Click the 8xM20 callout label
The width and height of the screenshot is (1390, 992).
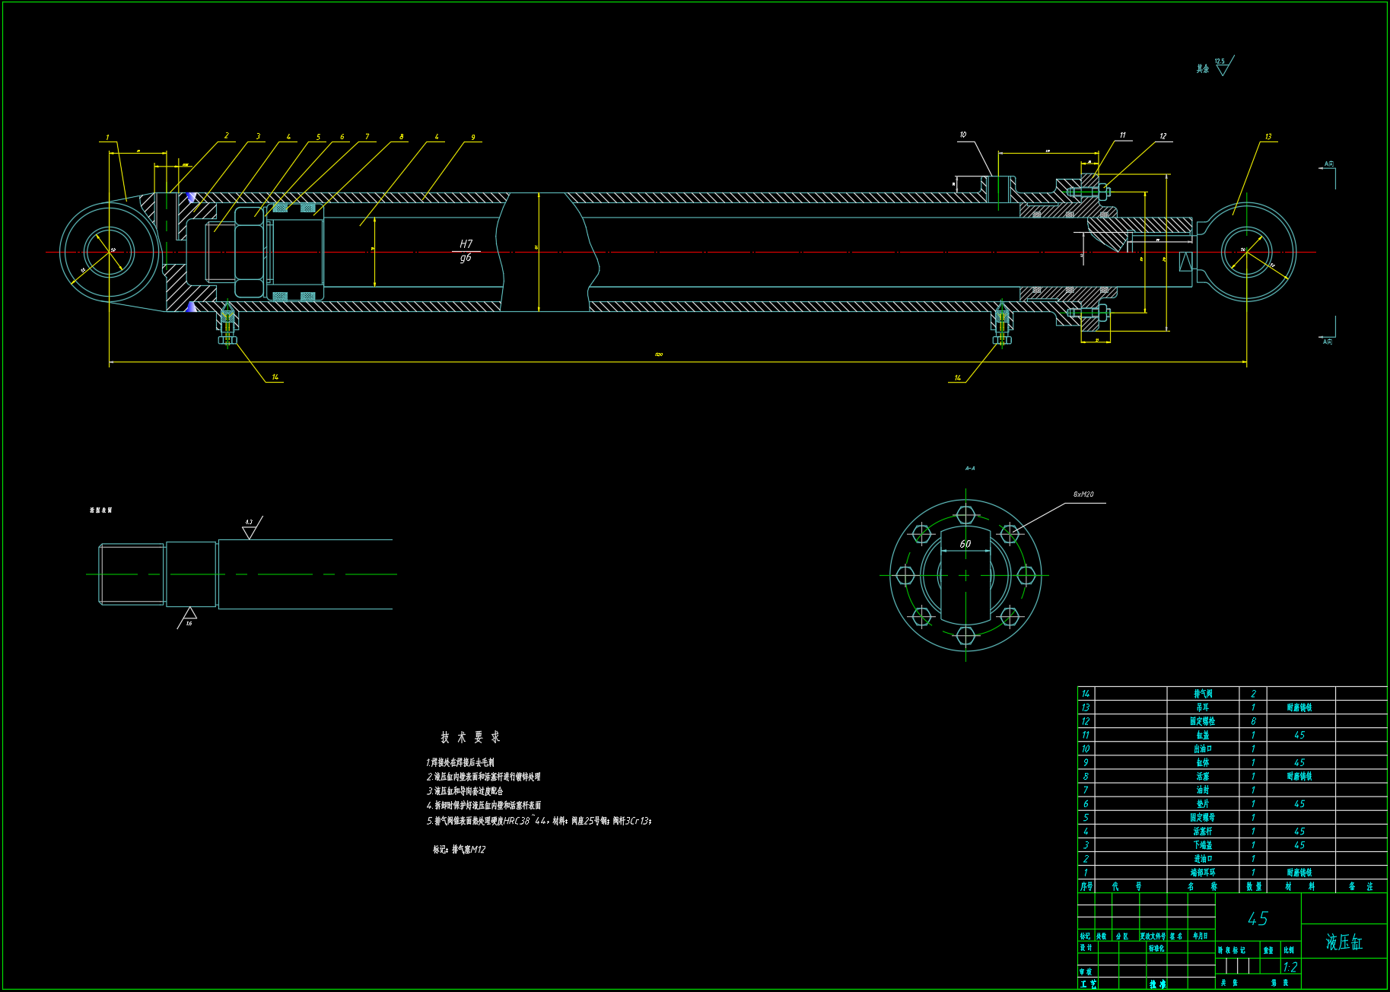tap(1083, 494)
